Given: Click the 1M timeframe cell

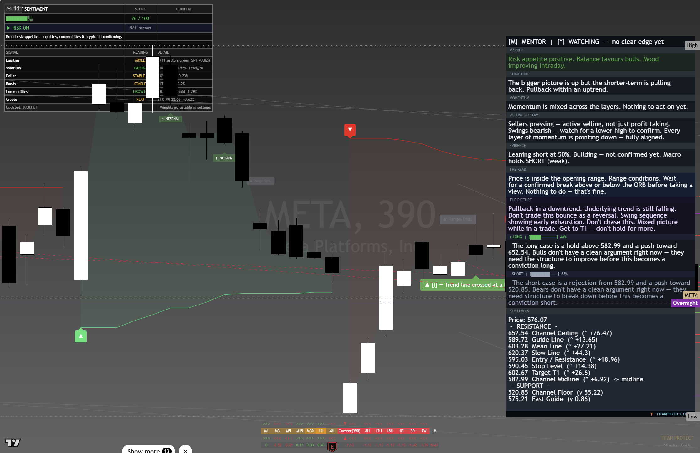Looking at the screenshot, I should point(434,431).
